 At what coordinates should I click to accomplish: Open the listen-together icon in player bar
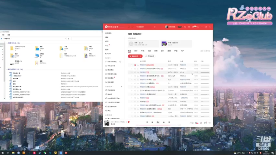[x=205, y=123]
